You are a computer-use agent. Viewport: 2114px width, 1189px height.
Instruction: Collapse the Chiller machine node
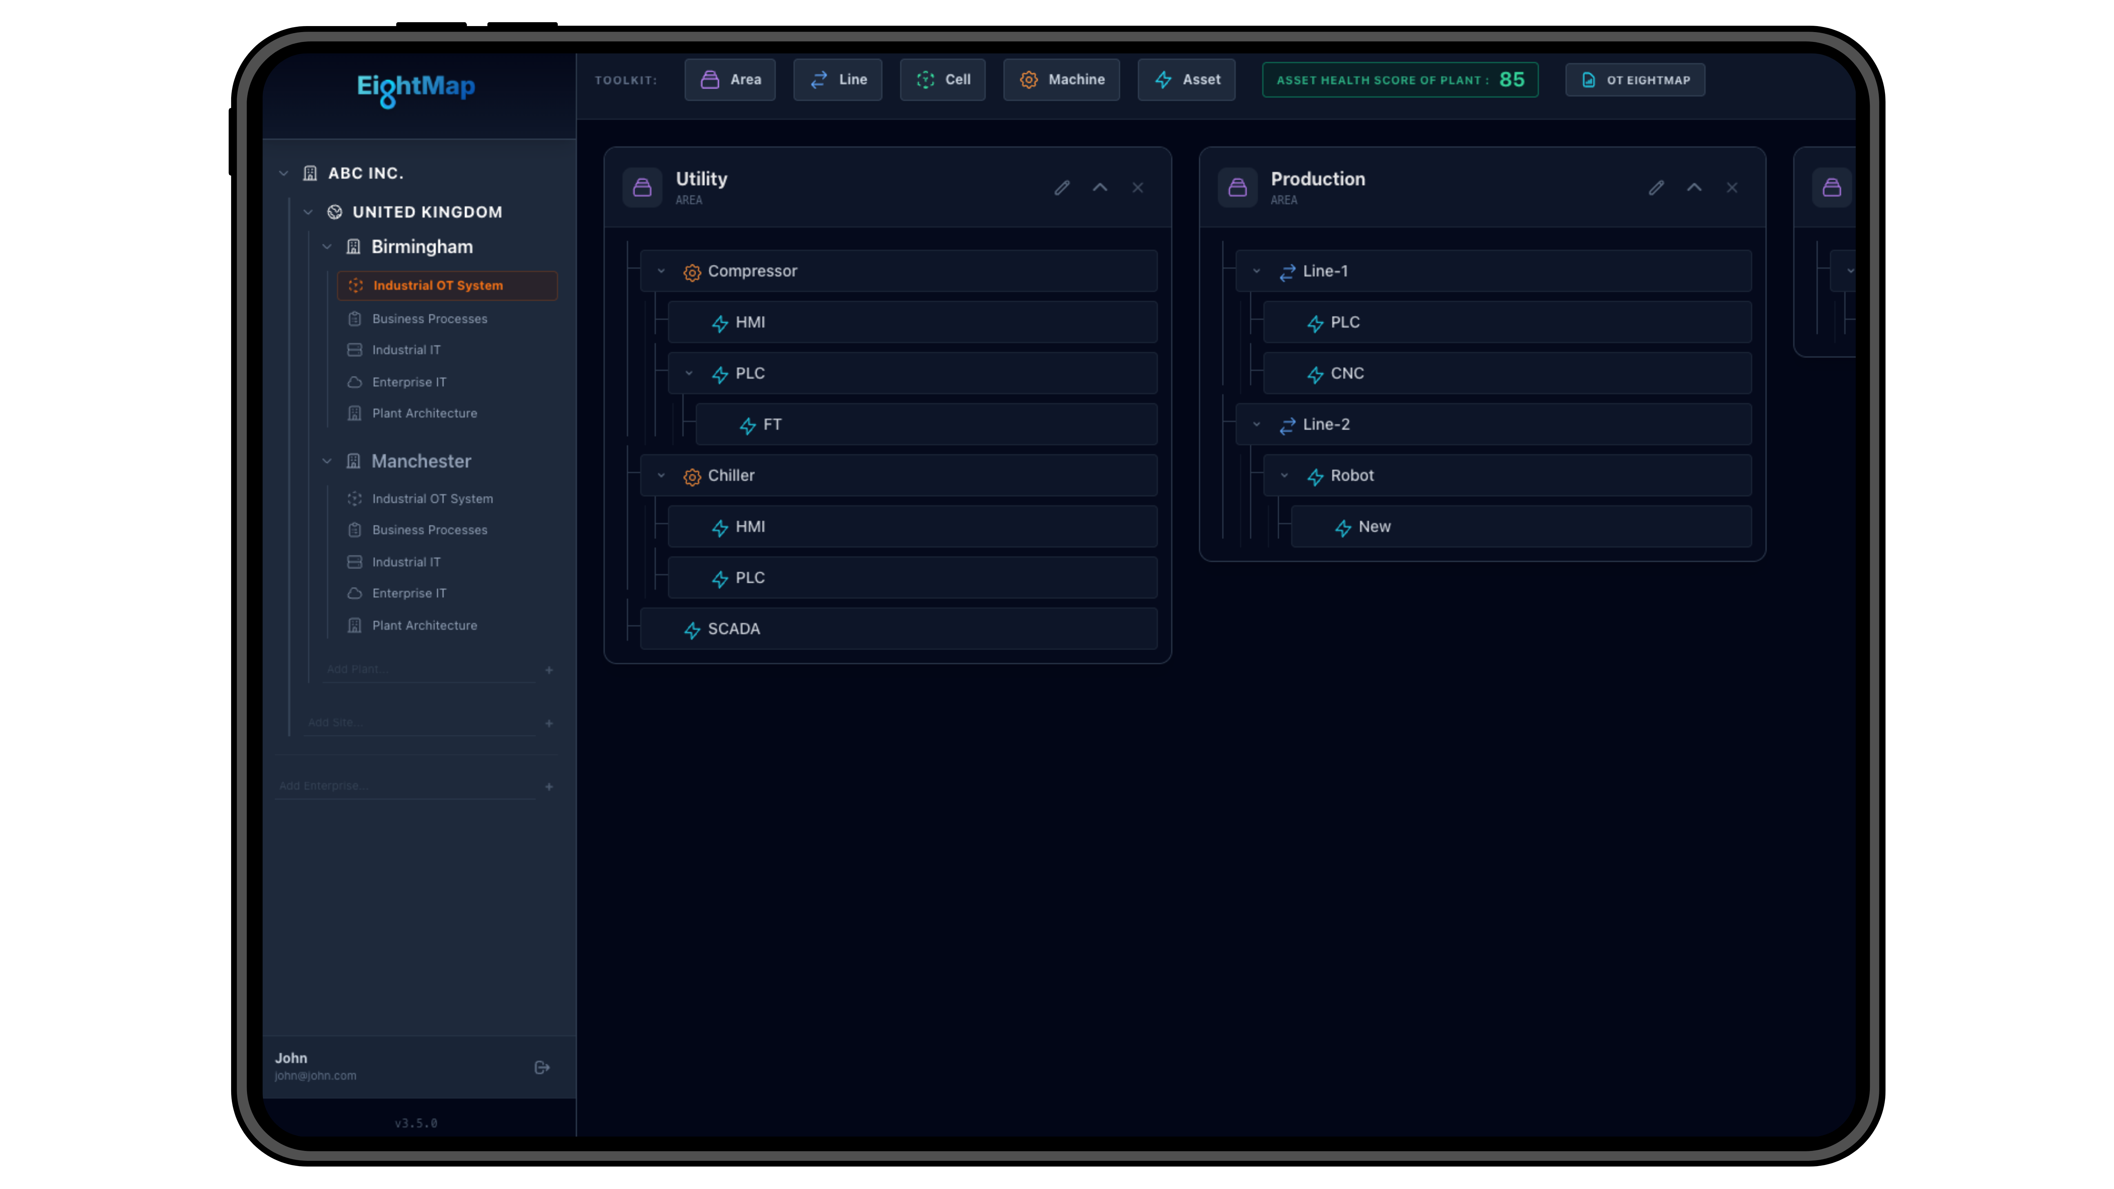(661, 476)
